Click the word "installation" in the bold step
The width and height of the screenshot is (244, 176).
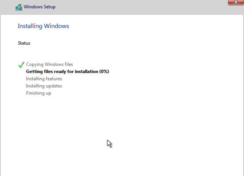[85, 72]
